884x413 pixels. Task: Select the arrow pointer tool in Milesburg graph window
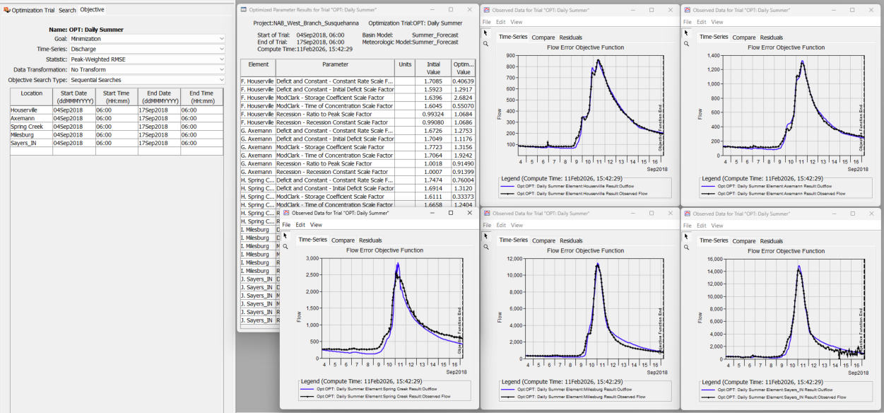(486, 235)
